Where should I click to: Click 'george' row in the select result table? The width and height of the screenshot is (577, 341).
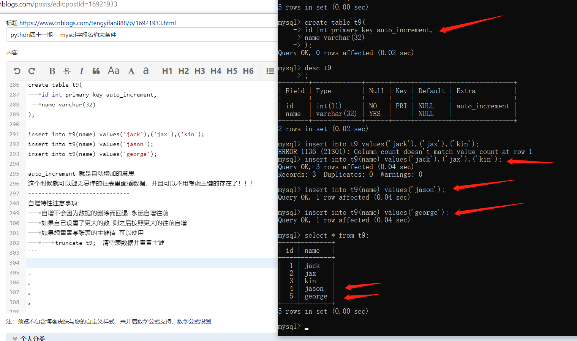pyautogui.click(x=316, y=296)
